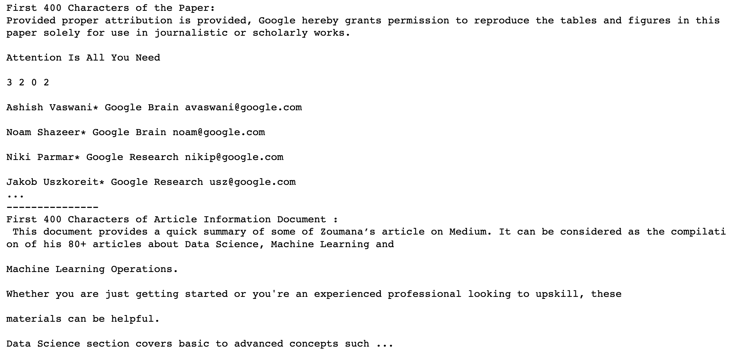
Task: Click the dashed separator line
Action: click(52, 207)
